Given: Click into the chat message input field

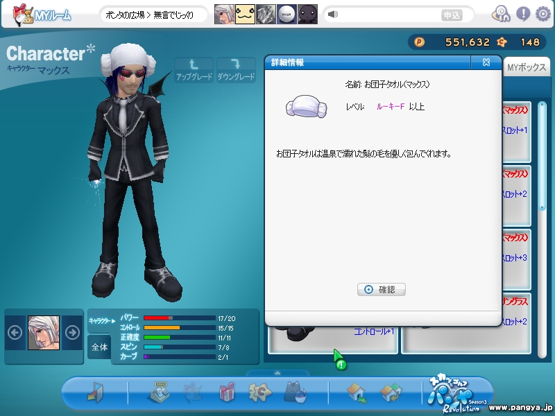Looking at the screenshot, I should [389, 15].
